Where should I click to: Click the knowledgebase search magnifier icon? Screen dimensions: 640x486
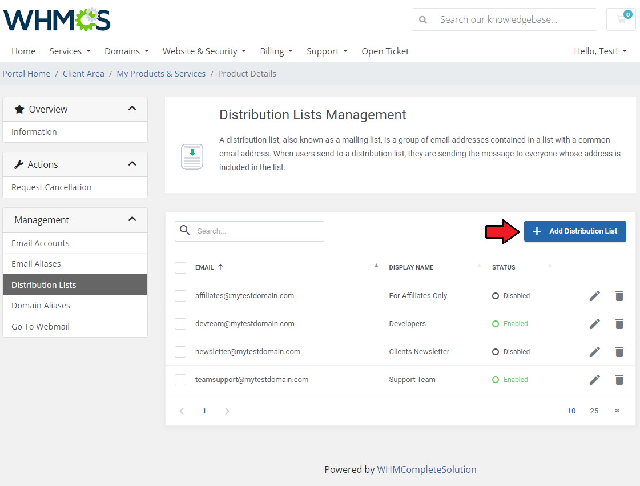point(423,19)
